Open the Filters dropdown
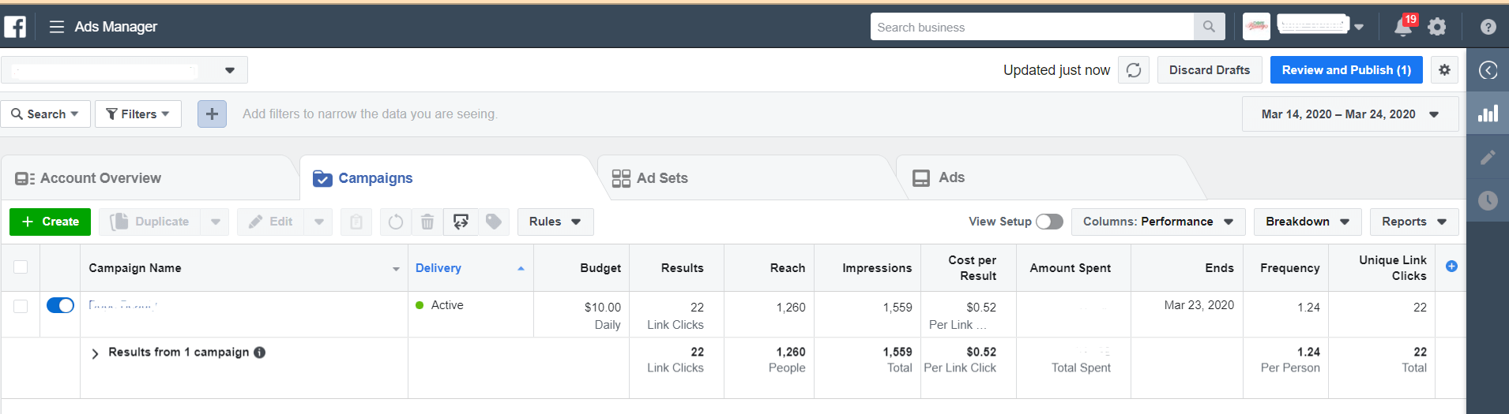This screenshot has width=1509, height=414. 138,114
